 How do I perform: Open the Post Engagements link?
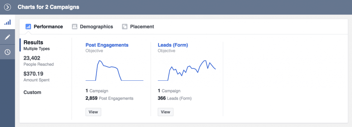pyautogui.click(x=107, y=45)
